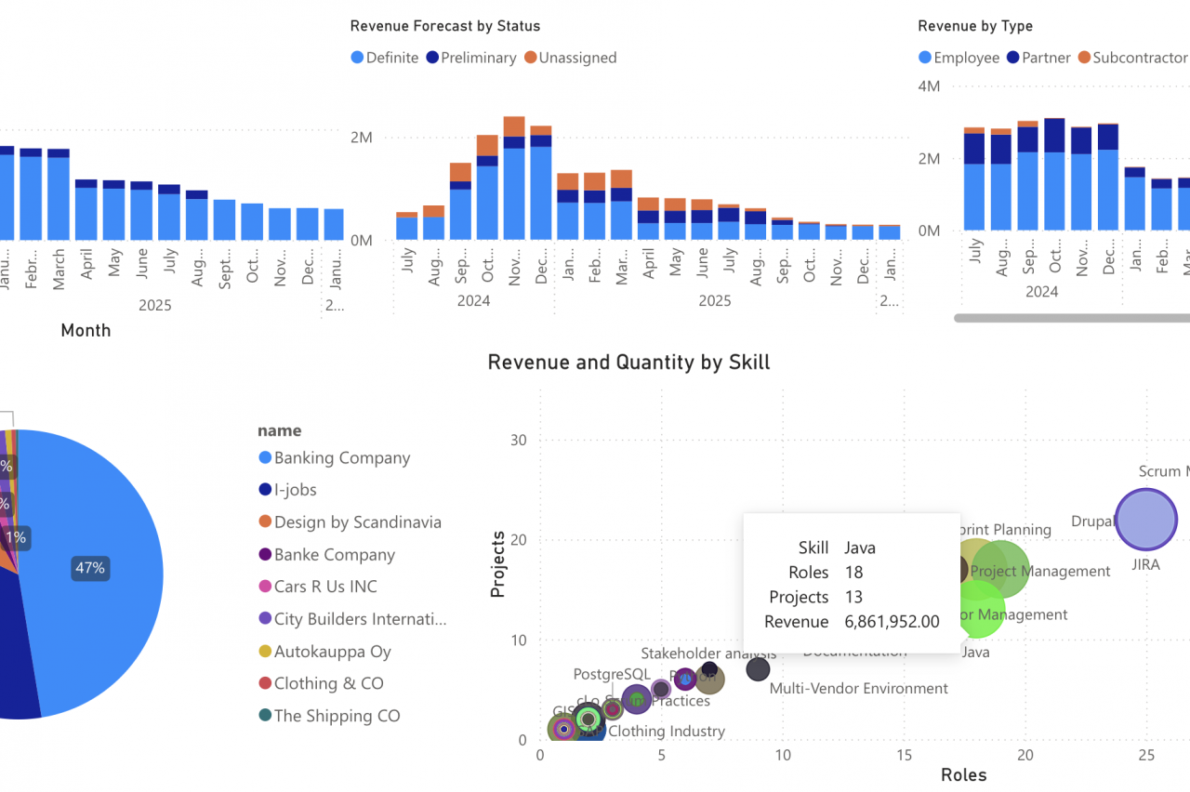1190x792 pixels.
Task: Pick The Shipping CO legend entry
Action: (337, 716)
